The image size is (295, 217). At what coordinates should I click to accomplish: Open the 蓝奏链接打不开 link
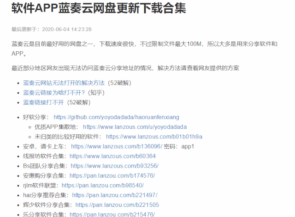(43, 102)
